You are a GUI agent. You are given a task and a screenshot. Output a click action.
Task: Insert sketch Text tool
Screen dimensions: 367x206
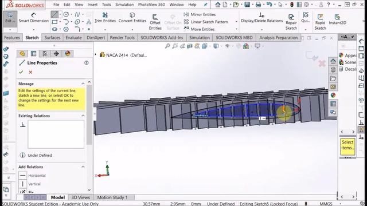89,22
